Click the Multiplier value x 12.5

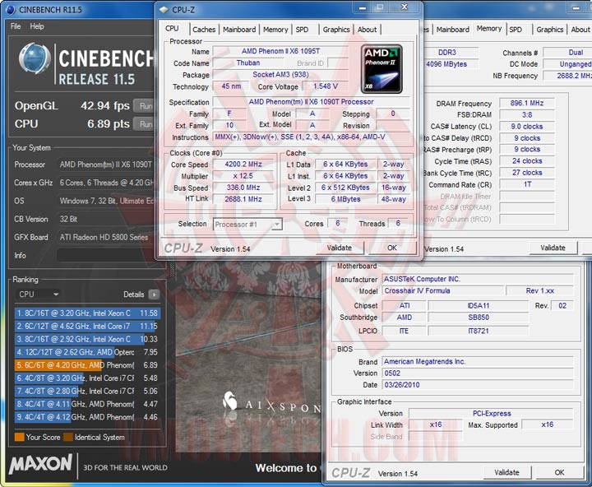click(243, 176)
